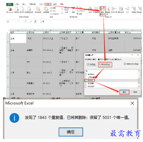Select cell A2 containing 上海
The width and height of the screenshot is (143, 142).
pos(18,38)
